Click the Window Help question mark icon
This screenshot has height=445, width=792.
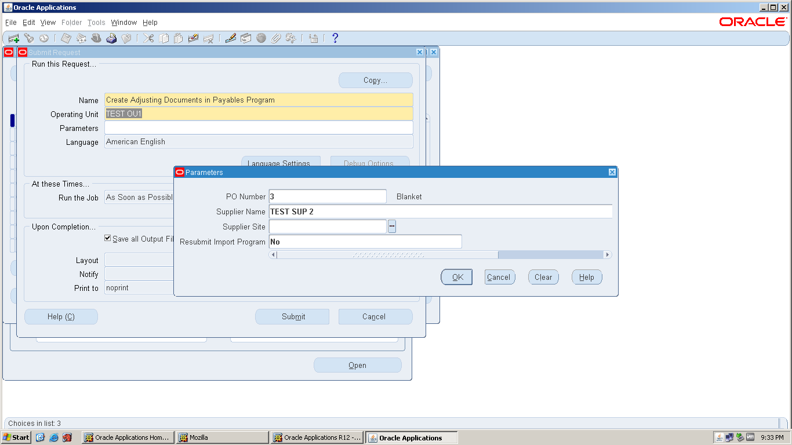coord(335,38)
